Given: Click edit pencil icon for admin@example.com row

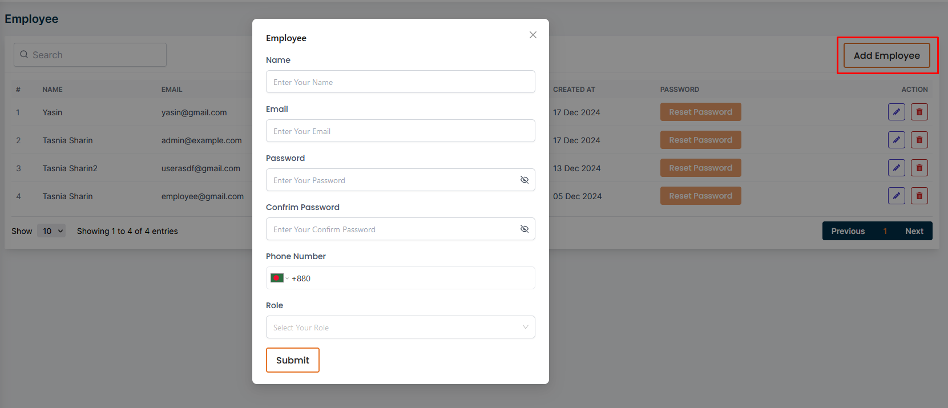Looking at the screenshot, I should (x=896, y=140).
